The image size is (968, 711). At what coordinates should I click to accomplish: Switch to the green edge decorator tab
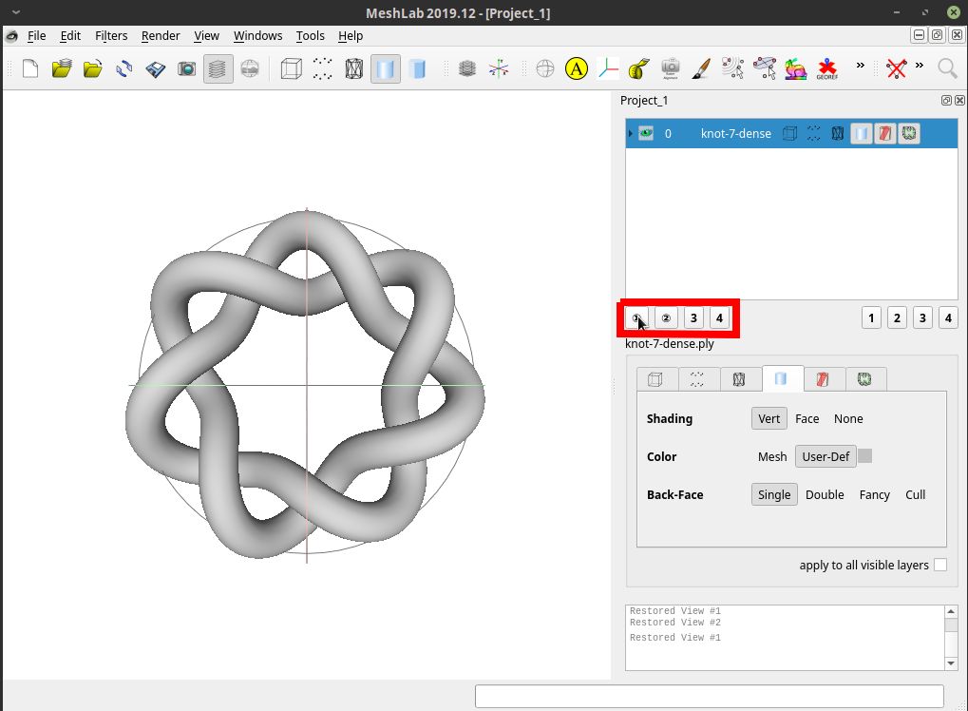click(864, 379)
